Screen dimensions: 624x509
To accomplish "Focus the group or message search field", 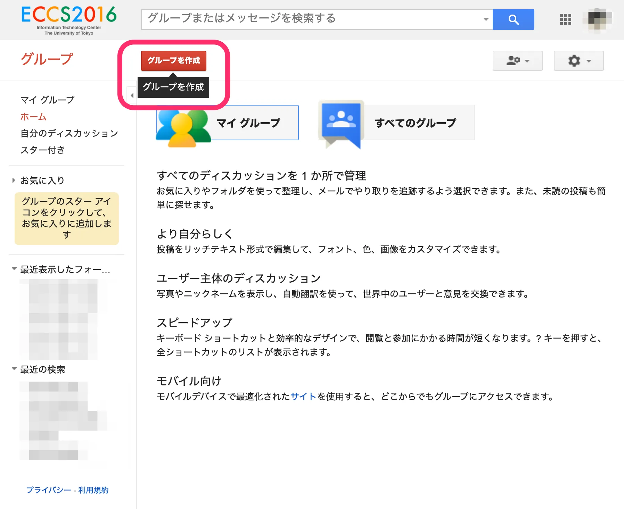I will [x=313, y=19].
